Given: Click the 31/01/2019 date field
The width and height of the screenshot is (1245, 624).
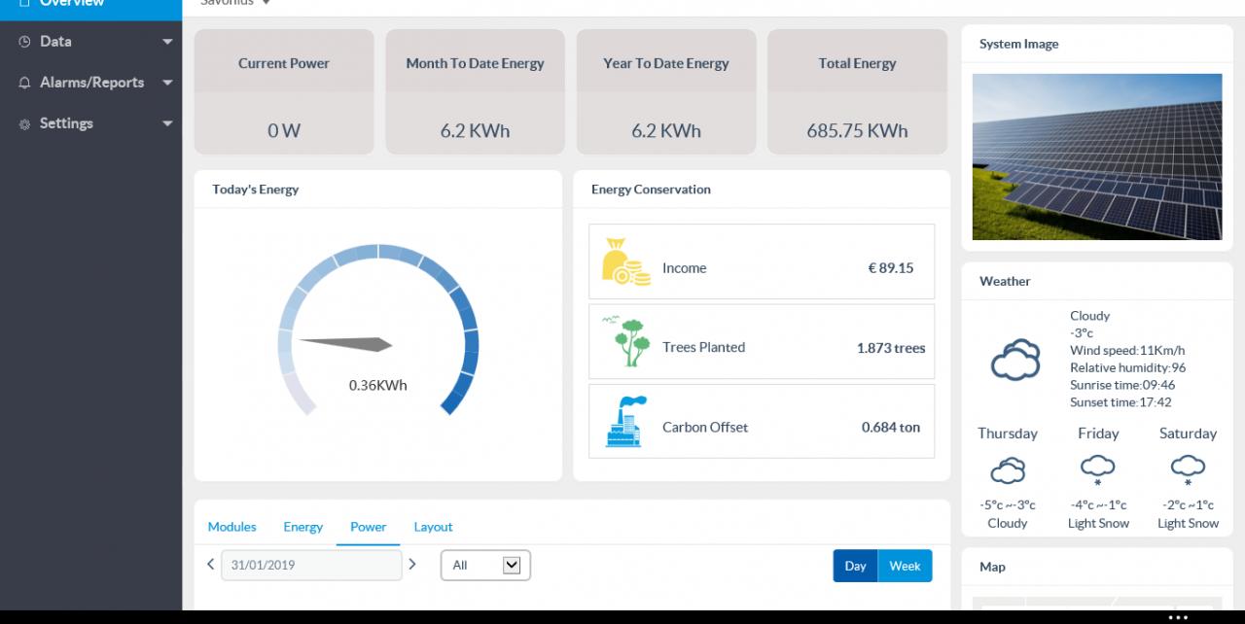Looking at the screenshot, I should point(311,565).
